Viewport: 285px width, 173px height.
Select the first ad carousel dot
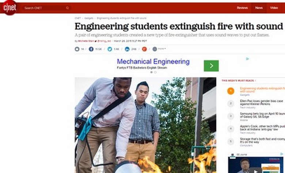pyautogui.click(x=151, y=72)
